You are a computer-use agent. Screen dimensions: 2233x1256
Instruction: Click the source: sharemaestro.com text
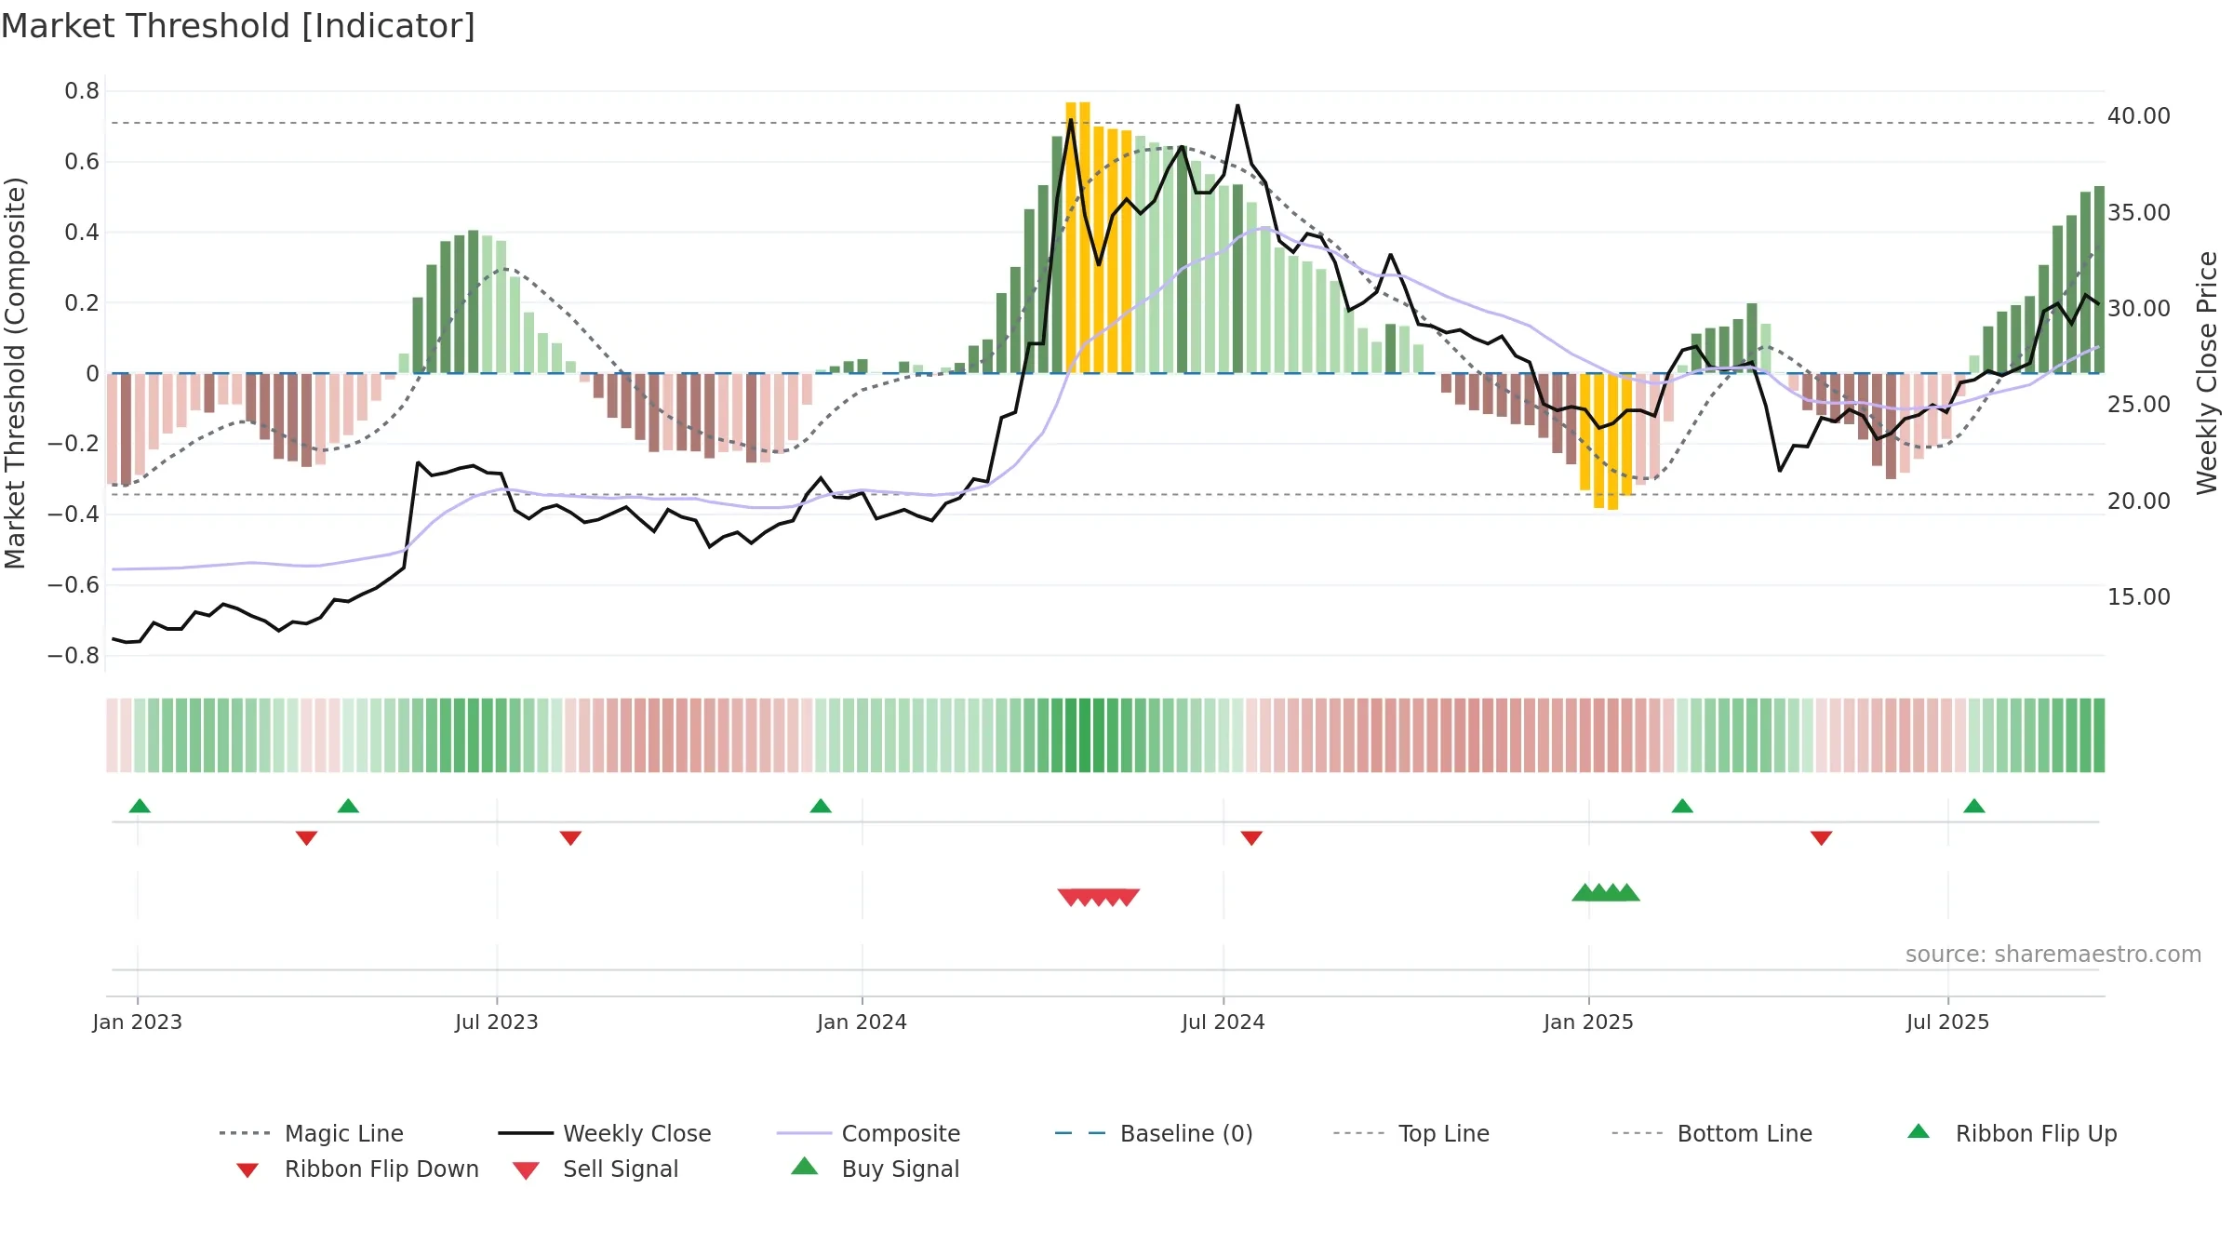pos(2053,955)
